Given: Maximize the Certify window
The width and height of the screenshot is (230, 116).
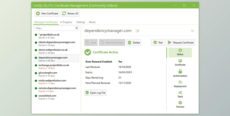Looking at the screenshot, I should click(x=185, y=5).
